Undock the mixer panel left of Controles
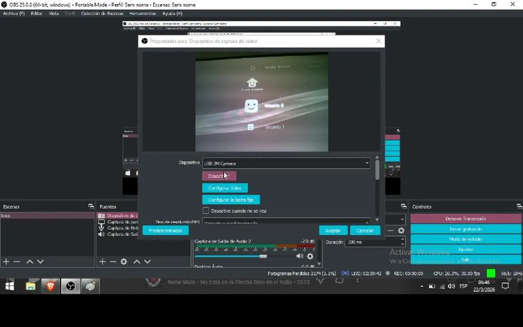This screenshot has height=327, width=523. pos(404,207)
